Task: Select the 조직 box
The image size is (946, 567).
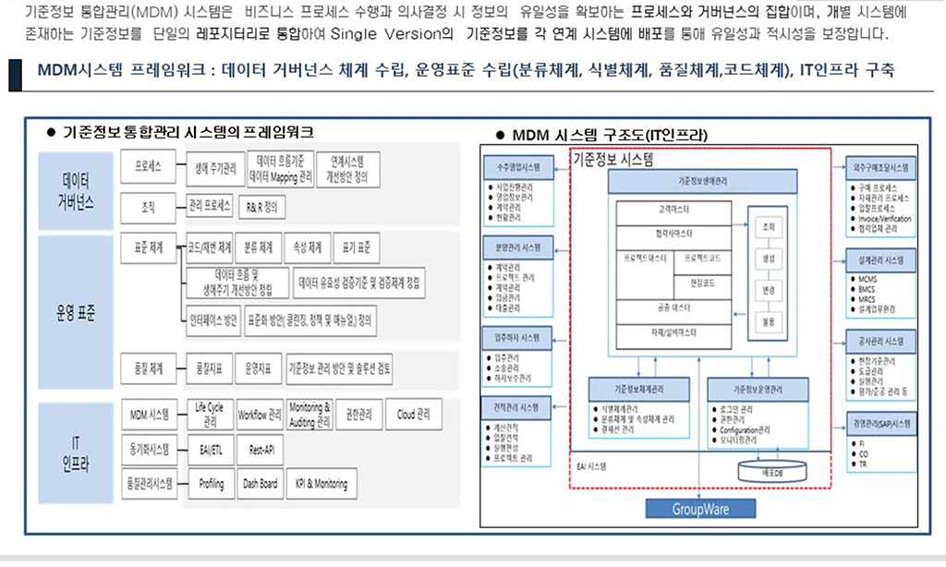Action: (149, 208)
